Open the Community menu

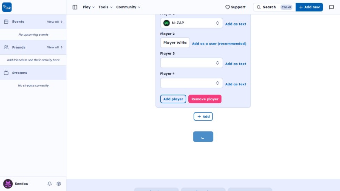(128, 7)
